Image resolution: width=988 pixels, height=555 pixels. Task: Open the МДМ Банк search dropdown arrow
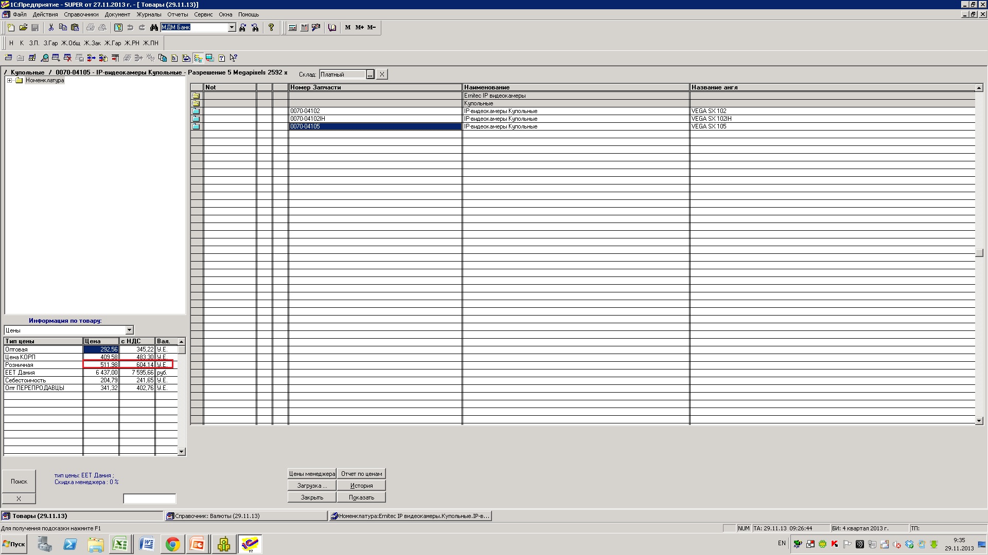coord(232,28)
